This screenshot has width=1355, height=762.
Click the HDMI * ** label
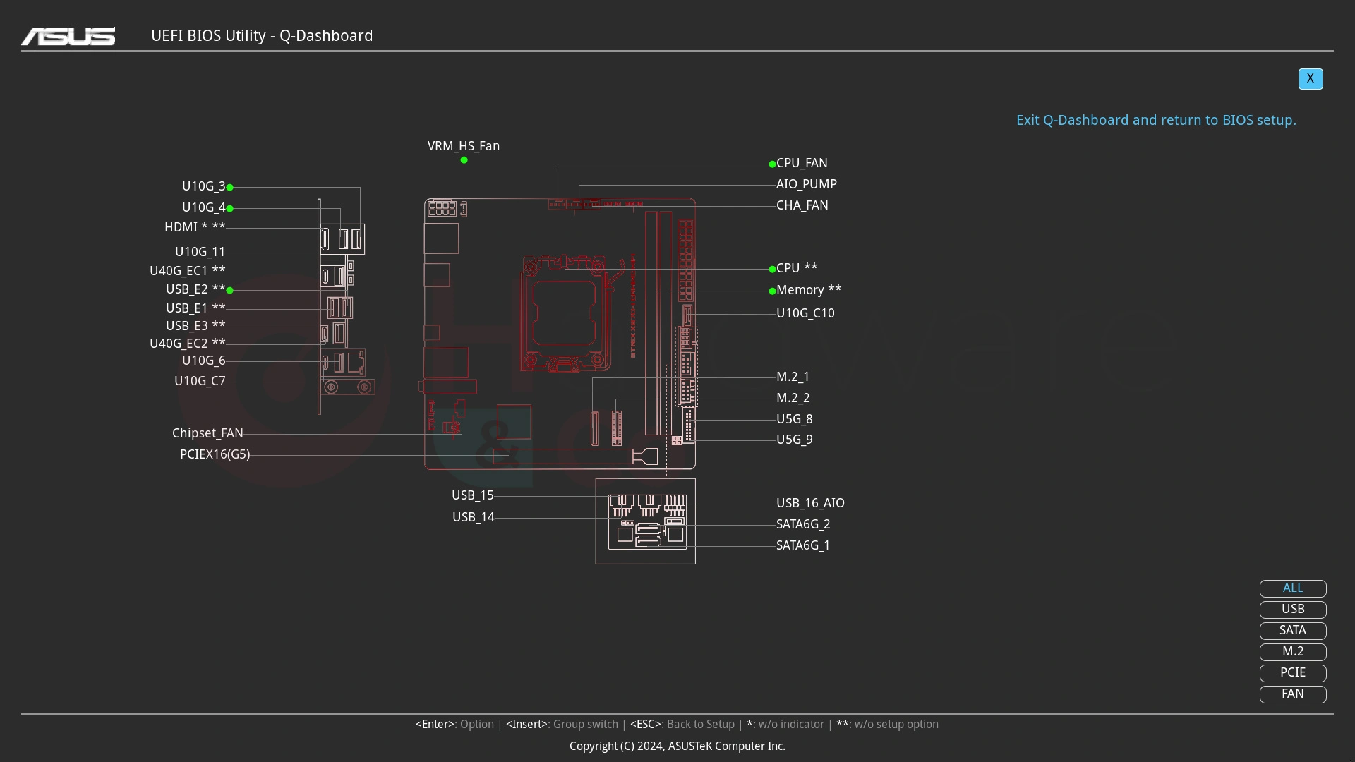pyautogui.click(x=195, y=227)
